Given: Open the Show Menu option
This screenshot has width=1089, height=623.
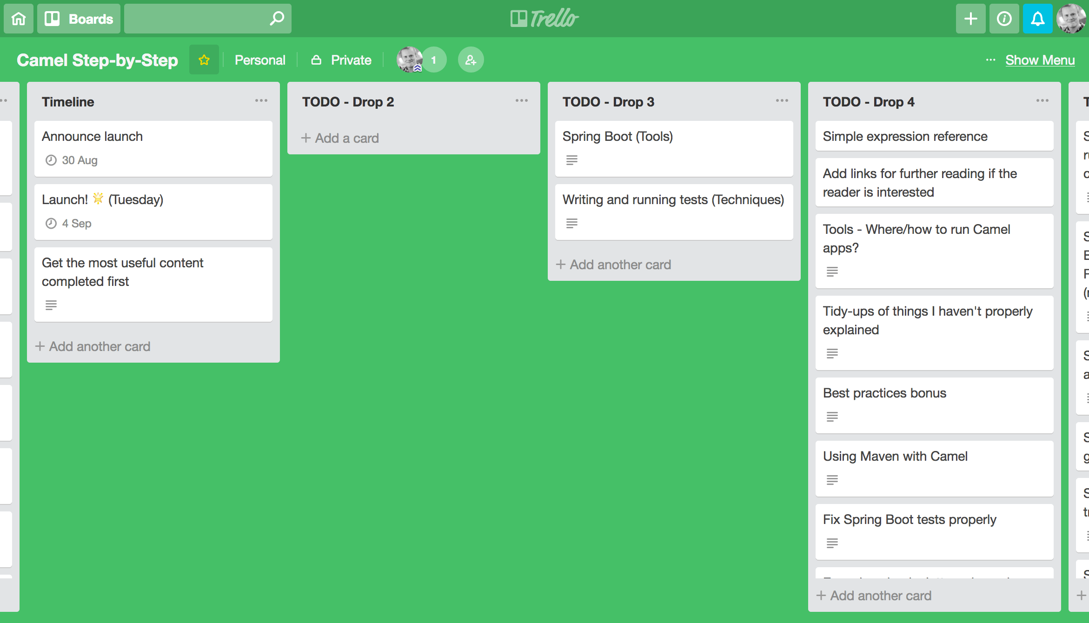Looking at the screenshot, I should coord(1041,59).
